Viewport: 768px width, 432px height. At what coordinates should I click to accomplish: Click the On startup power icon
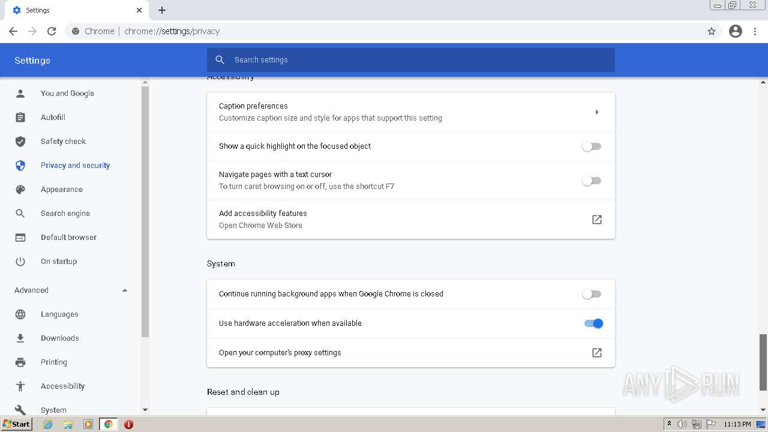(20, 262)
